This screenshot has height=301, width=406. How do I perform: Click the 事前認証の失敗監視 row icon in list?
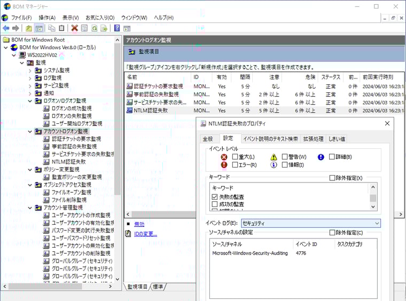pyautogui.click(x=129, y=94)
